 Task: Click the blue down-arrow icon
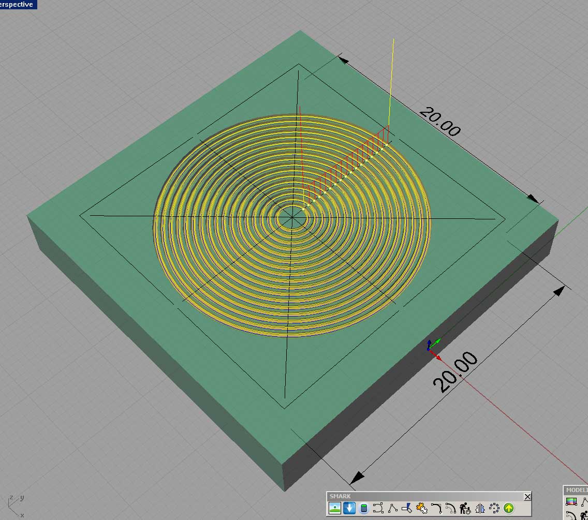(x=349, y=508)
